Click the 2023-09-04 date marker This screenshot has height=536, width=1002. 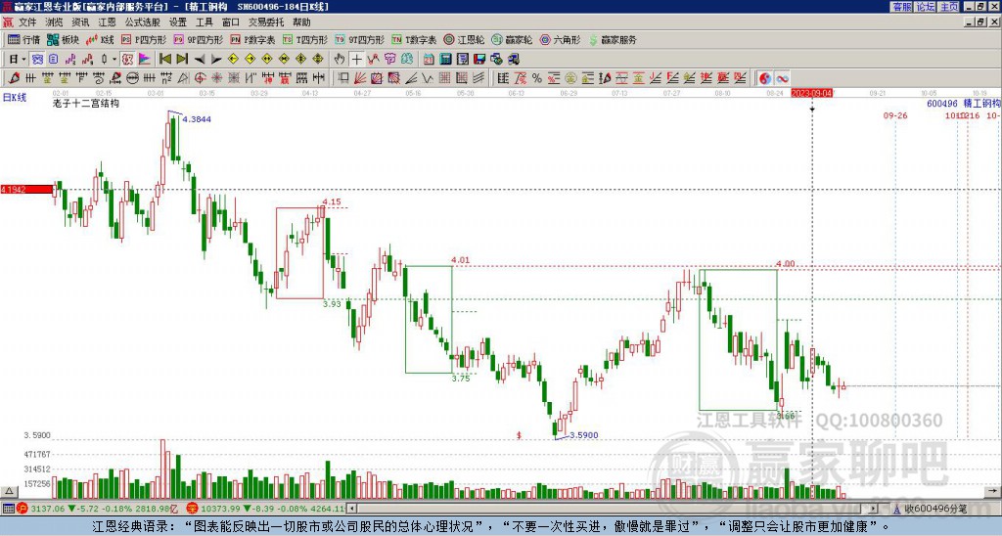811,93
